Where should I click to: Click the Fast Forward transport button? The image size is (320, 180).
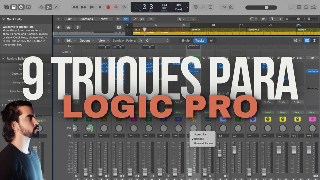tap(84, 7)
